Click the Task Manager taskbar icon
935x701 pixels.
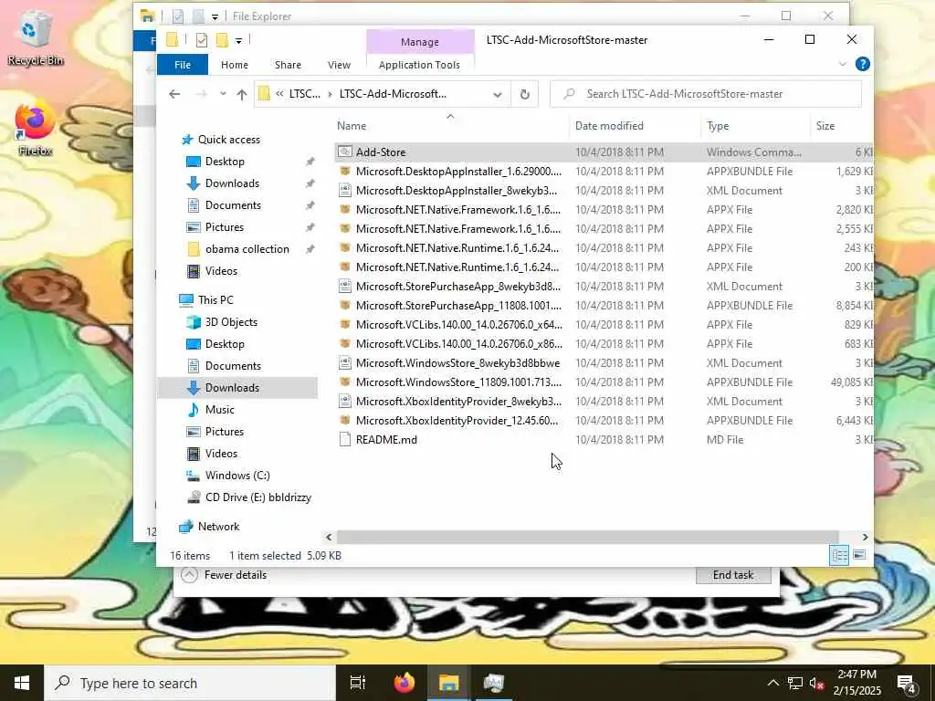tap(494, 683)
